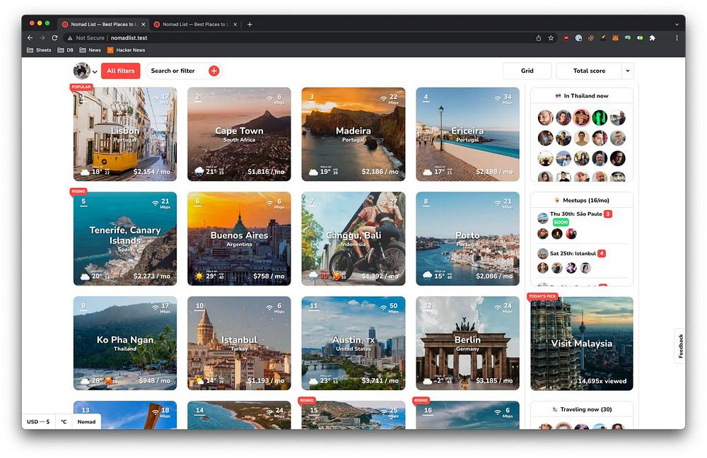Switch to the second Nomad List tab
Screen dimensions: 707x458
pyautogui.click(x=195, y=24)
